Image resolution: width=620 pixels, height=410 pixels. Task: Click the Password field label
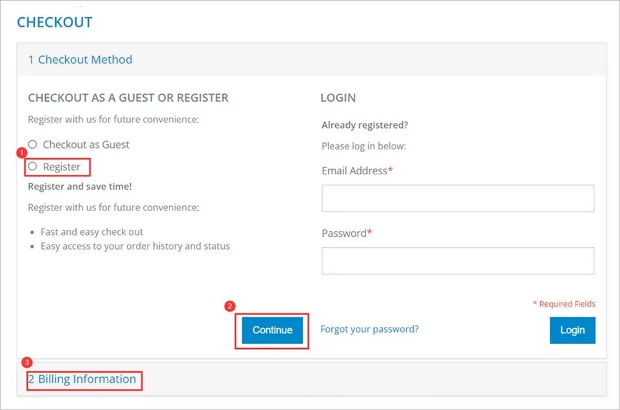[x=344, y=233]
